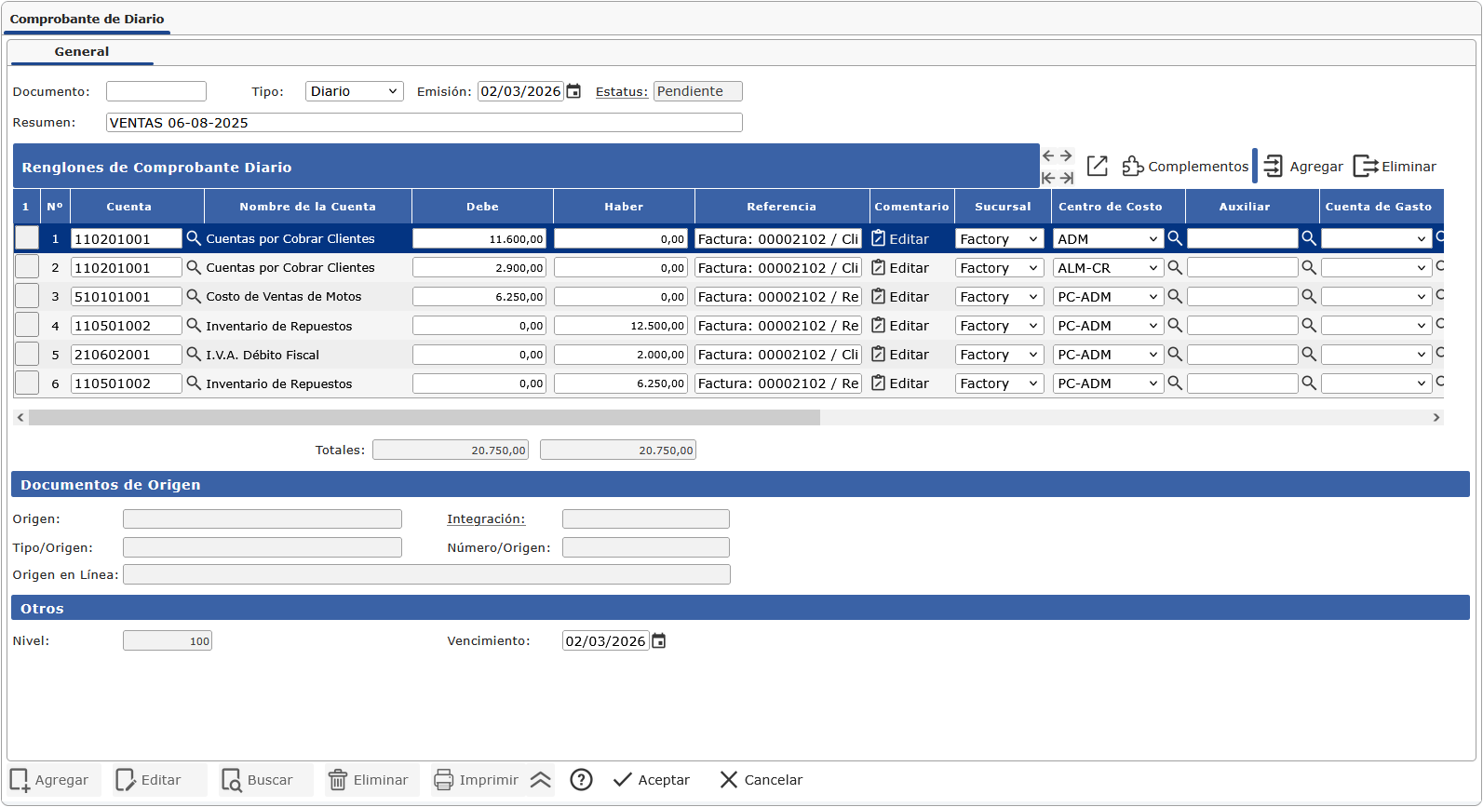Click the grid's horizontal scrollbar

click(x=424, y=418)
